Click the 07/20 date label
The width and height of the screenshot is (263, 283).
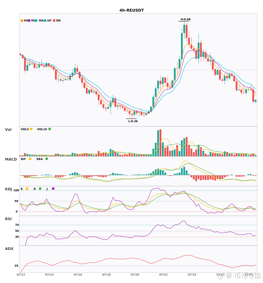click(135, 275)
